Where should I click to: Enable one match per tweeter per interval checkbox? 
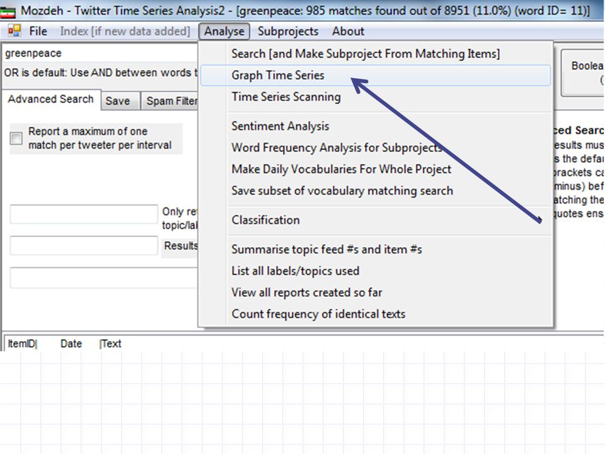click(16, 138)
